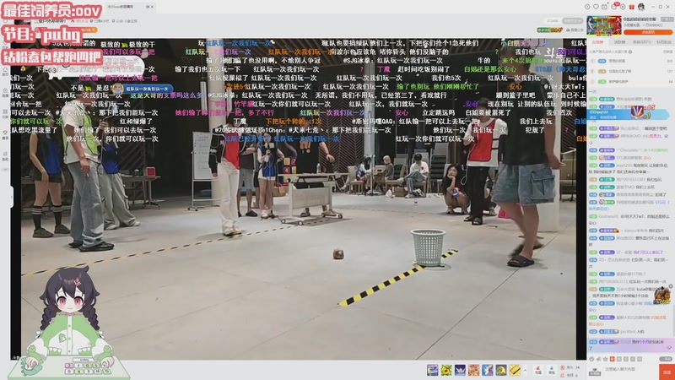
Task: Open the stream announcement link
Action: tap(575, 30)
